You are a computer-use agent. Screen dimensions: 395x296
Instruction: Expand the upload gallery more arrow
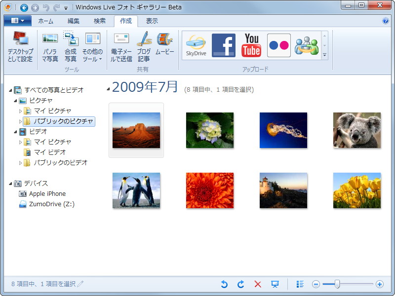325,55
